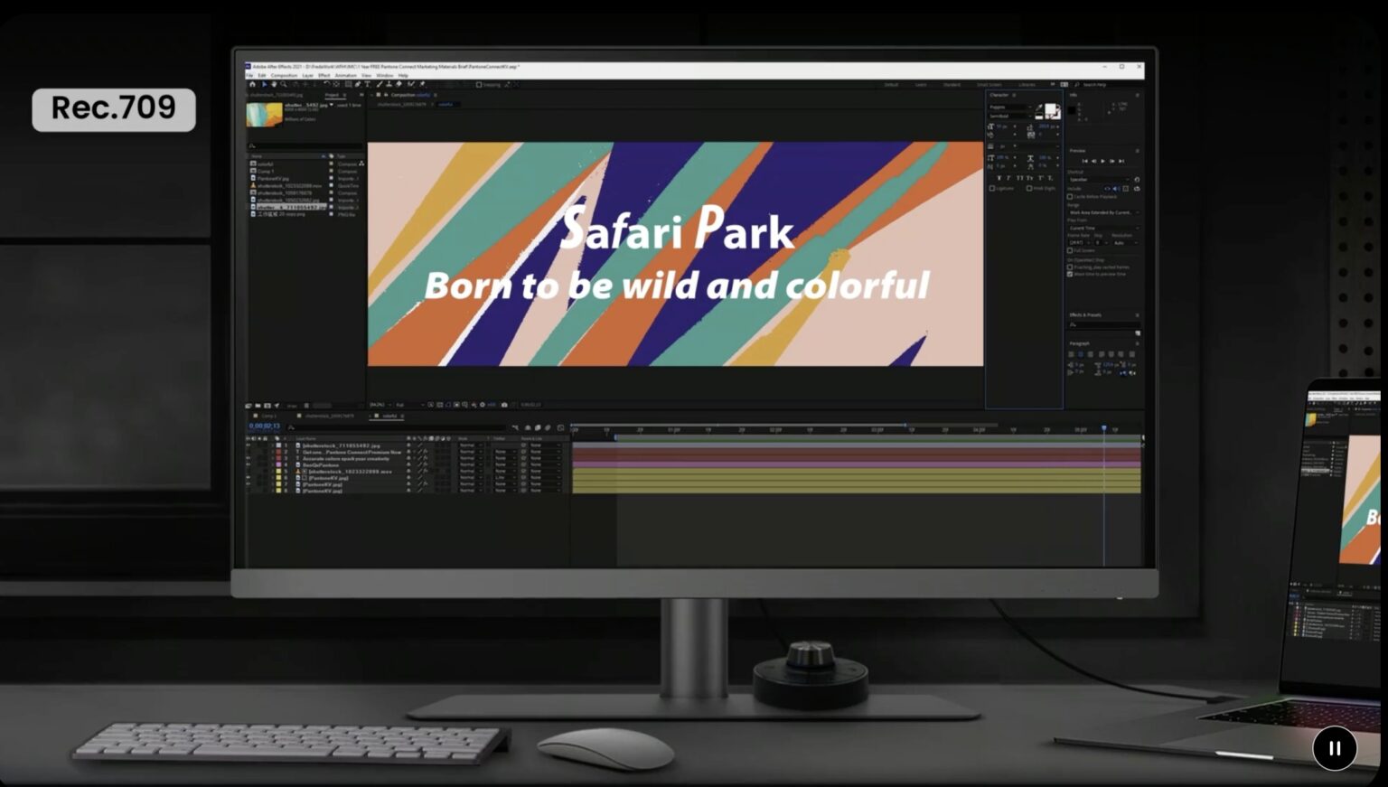Click the eyedropper in Character panel
The height and width of the screenshot is (787, 1388).
coord(1039,108)
